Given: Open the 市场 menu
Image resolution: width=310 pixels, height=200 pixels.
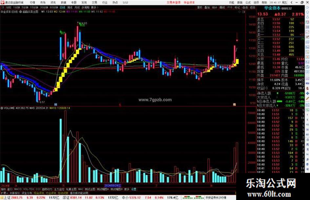Looking at the screenshot, I should (x=43, y=3).
